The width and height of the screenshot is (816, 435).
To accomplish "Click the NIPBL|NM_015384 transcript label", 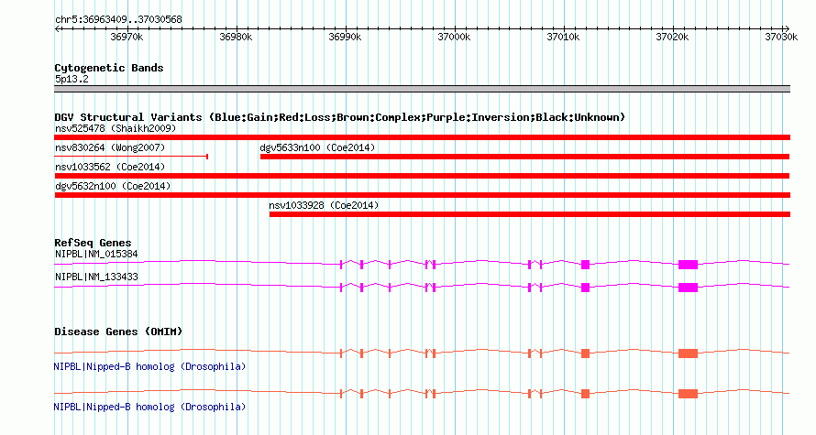I will [x=96, y=255].
